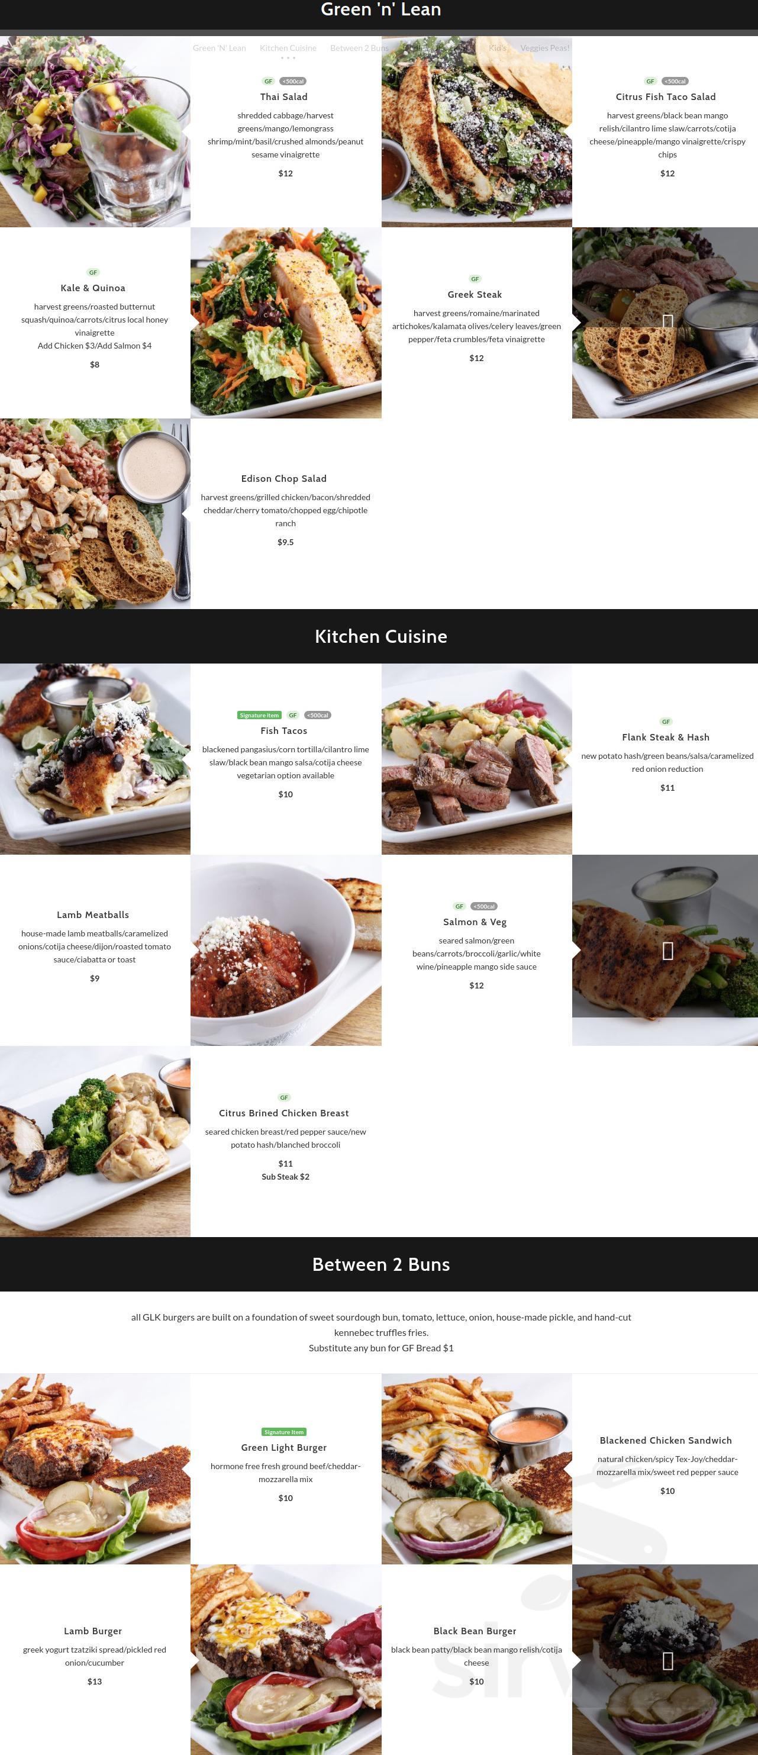
Task: Select the Citrus Brined Chicken Breast title
Action: 284,1113
